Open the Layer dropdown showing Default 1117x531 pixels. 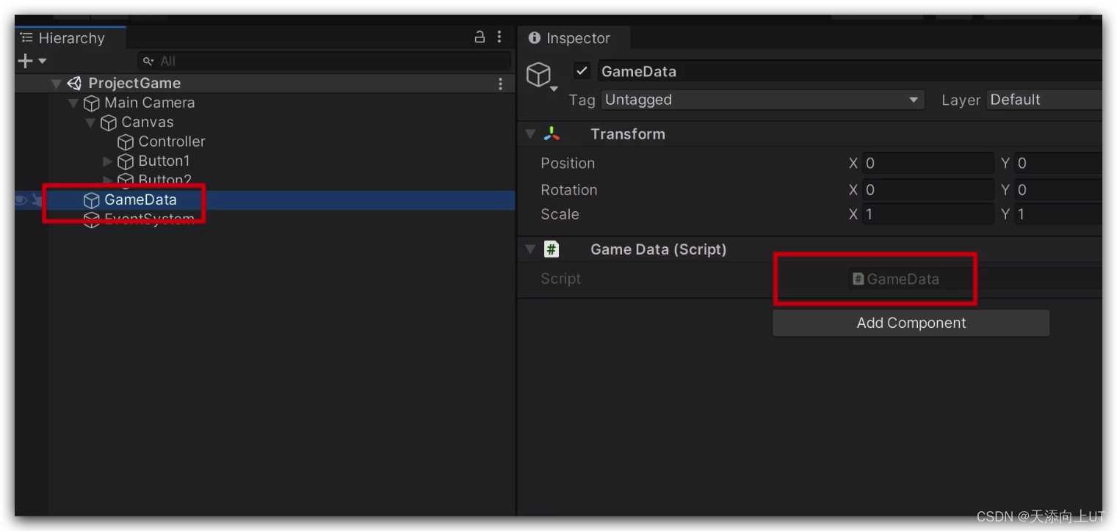pyautogui.click(x=1044, y=100)
